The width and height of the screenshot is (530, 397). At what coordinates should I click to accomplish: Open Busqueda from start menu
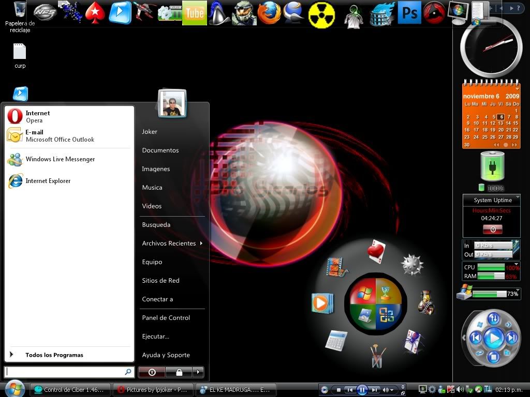click(156, 225)
